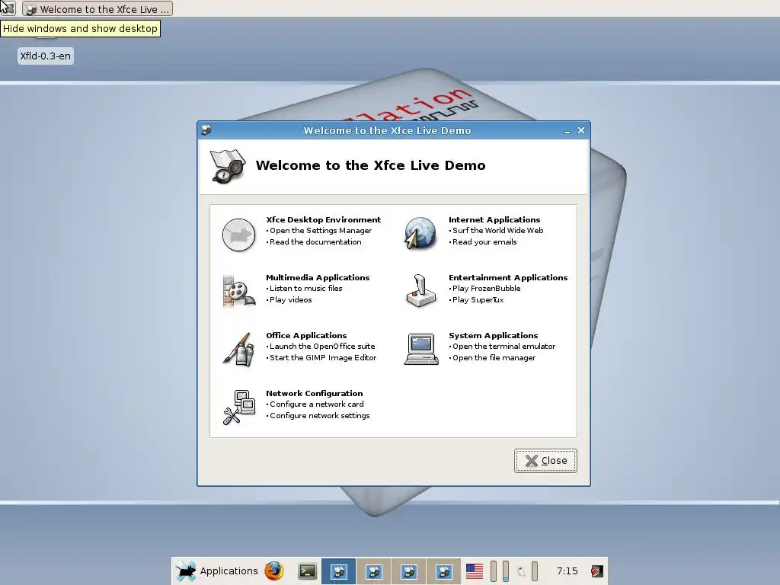Click the Xfce mouse logo in bottom panel
The image size is (780, 585).
tap(186, 571)
